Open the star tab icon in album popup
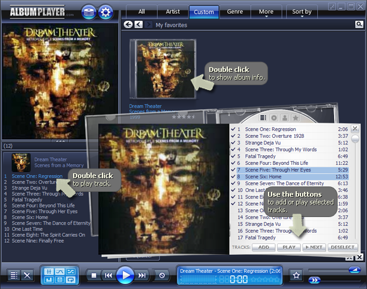Viewport: 367px width, 289px height. pyautogui.click(x=296, y=118)
